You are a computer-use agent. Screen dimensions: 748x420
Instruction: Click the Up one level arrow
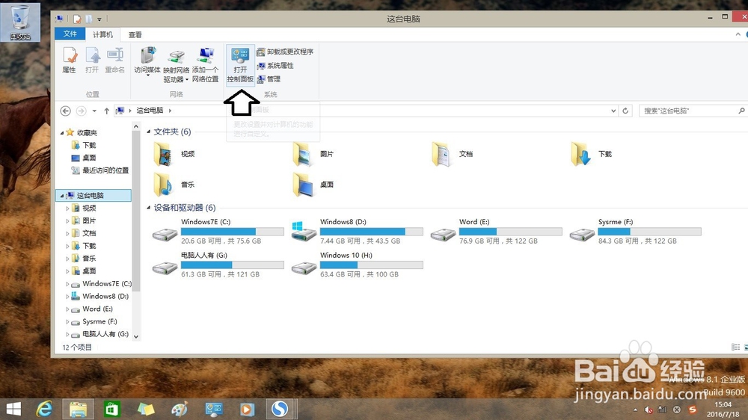pos(106,111)
